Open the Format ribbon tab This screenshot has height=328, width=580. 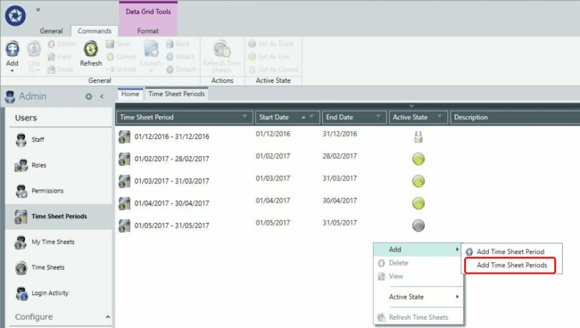pos(148,31)
